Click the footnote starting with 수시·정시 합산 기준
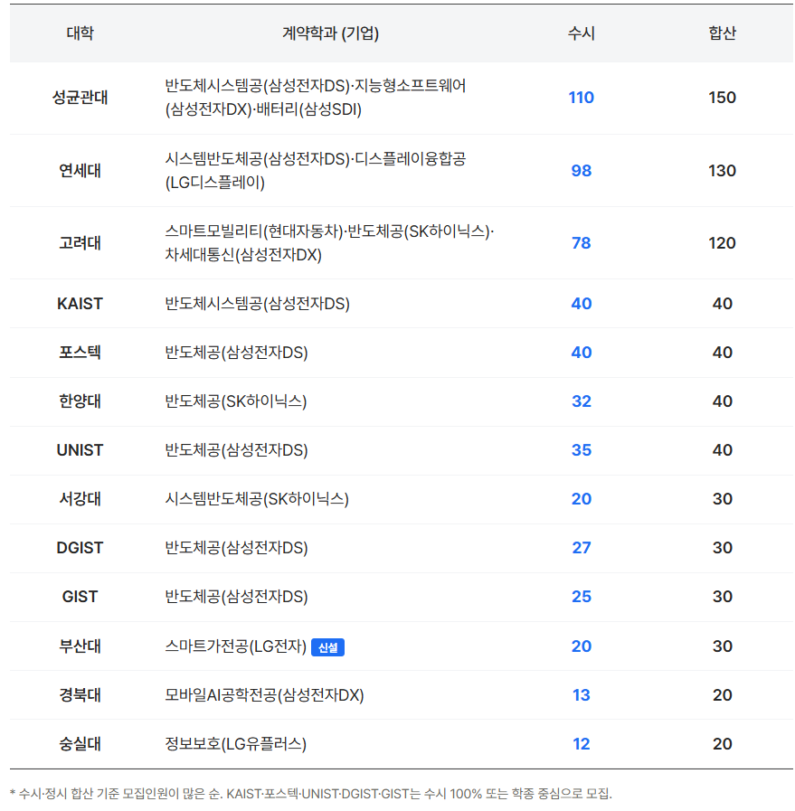This screenshot has height=811, width=795. (311, 794)
